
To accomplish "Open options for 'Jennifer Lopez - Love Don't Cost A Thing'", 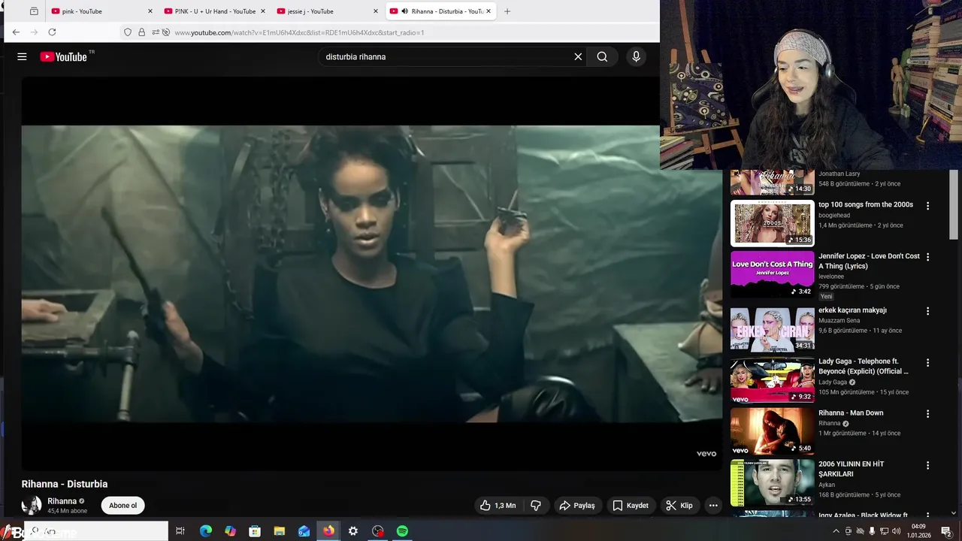I will tap(927, 257).
